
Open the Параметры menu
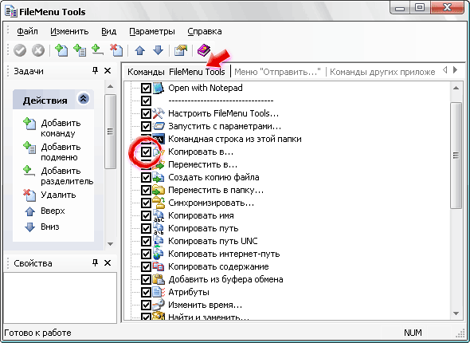[152, 31]
